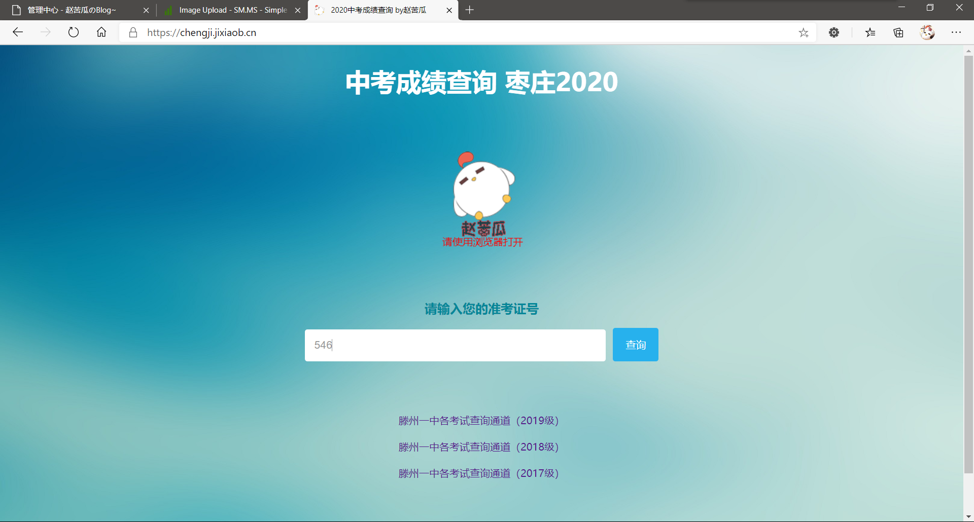Close the Image Upload SM.MS tab
974x522 pixels.
[298, 10]
